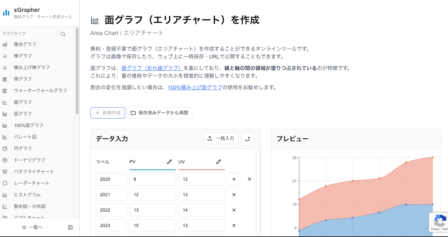Image resolution: width=448 pixels, height=237 pixels.
Task: Click the search icon next to グラフタイプ
Action: point(63,34)
